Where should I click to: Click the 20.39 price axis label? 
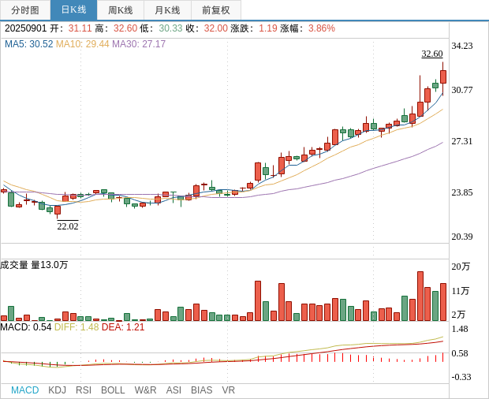462,237
